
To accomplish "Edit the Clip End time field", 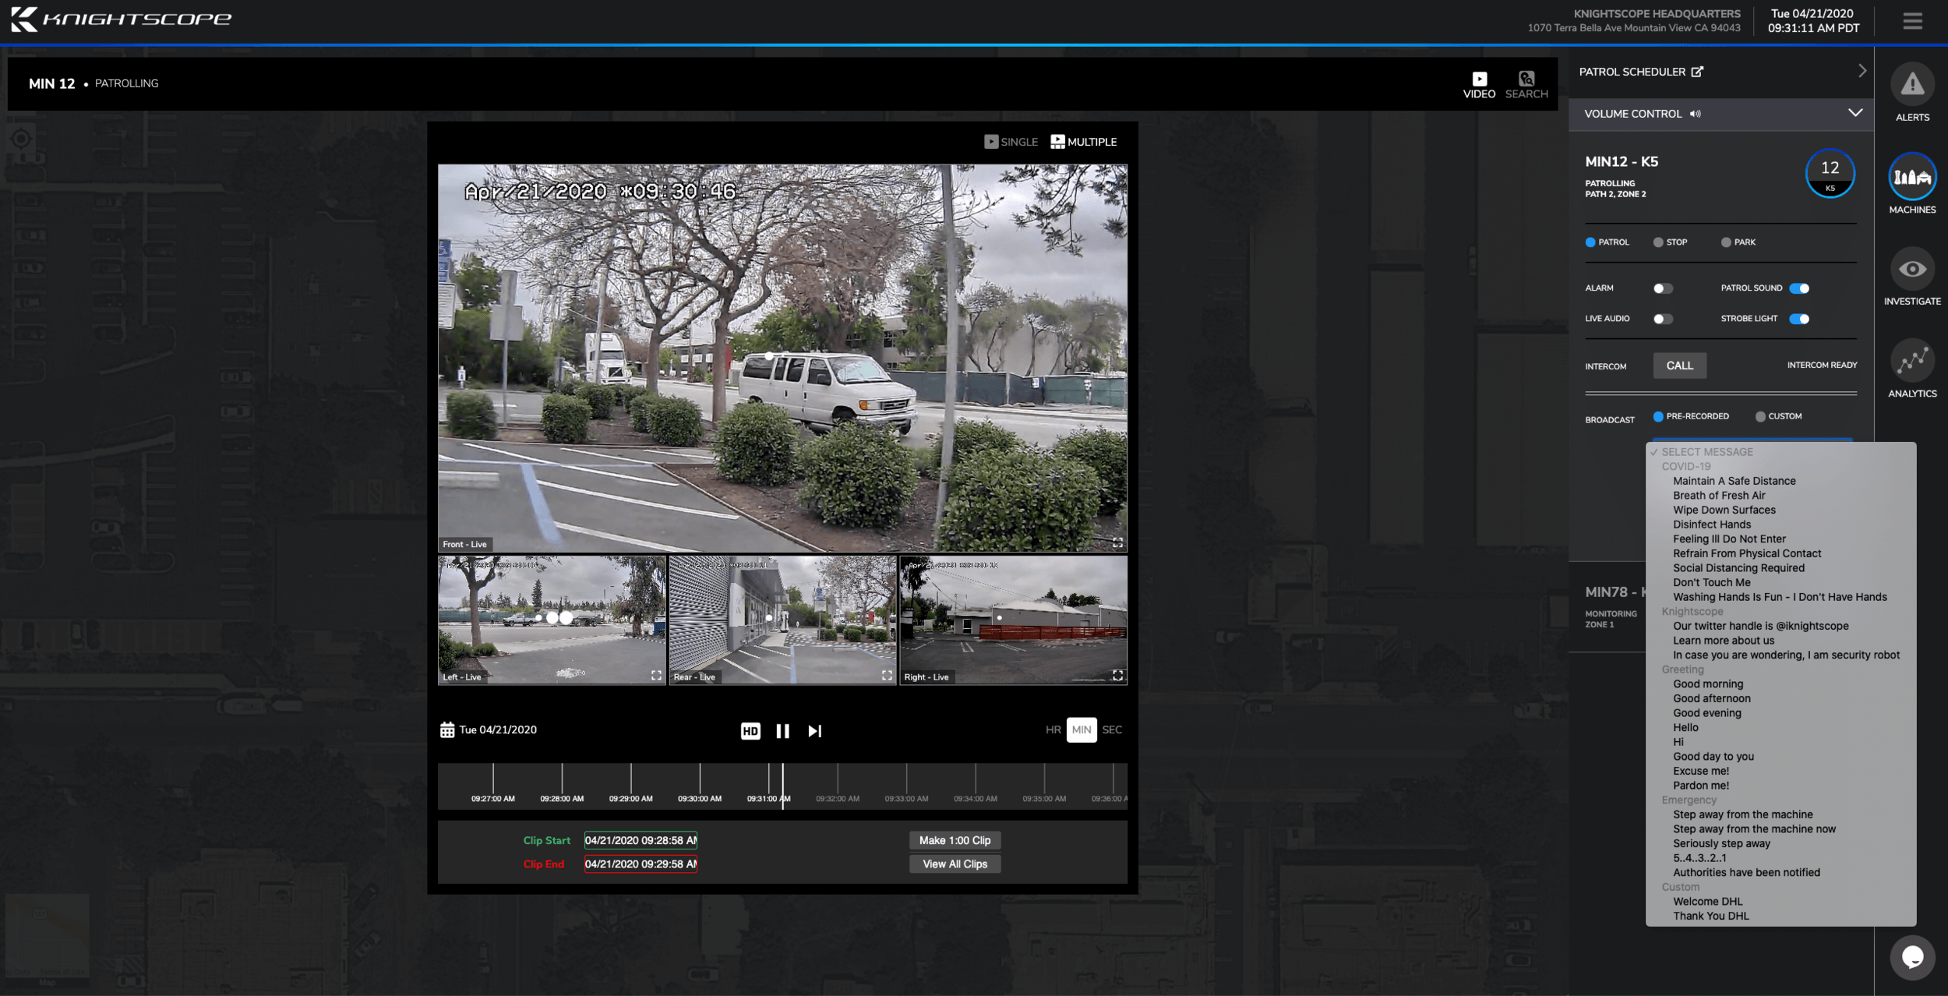I will point(641,864).
